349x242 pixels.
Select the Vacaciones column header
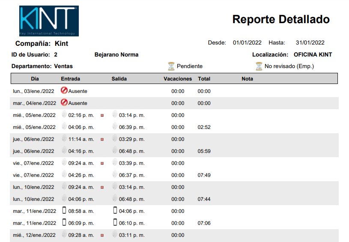[x=178, y=79]
